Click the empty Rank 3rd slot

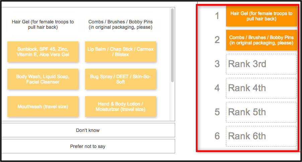(x=261, y=64)
